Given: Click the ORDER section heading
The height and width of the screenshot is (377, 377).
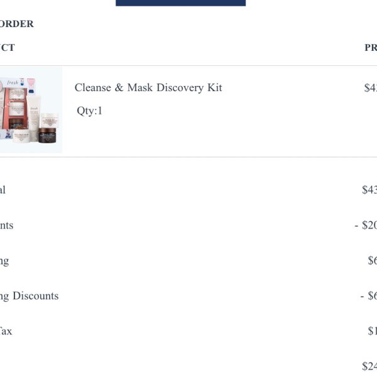Looking at the screenshot, I should click(x=17, y=24).
